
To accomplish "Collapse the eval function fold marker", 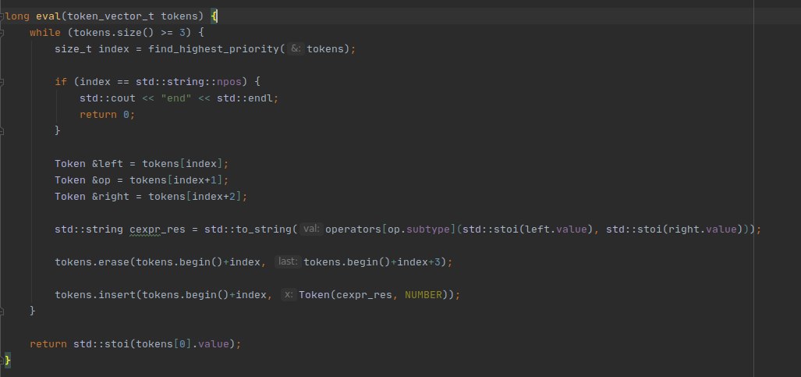I will 2,16.
